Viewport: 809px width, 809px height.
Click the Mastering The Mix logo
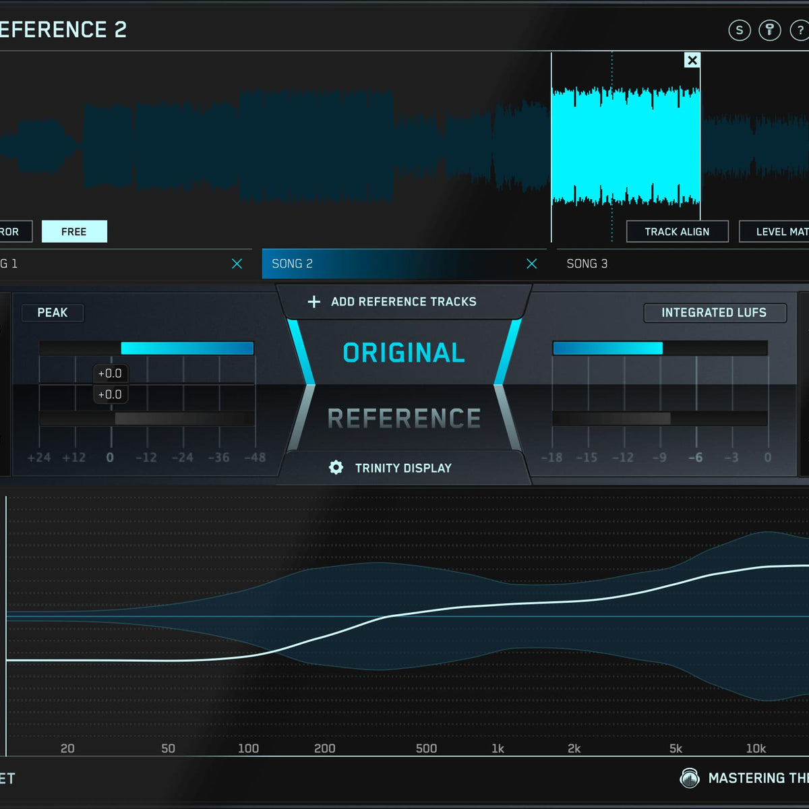(689, 778)
